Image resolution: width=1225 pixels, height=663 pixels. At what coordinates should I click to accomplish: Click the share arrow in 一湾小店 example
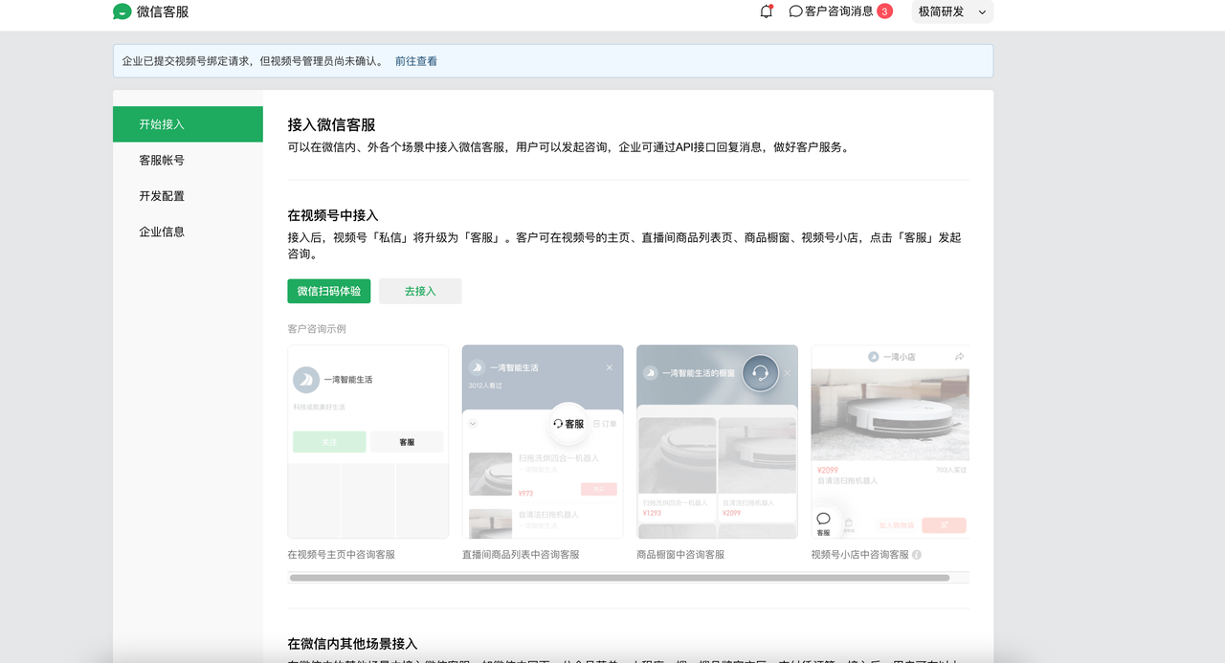pyautogui.click(x=959, y=357)
